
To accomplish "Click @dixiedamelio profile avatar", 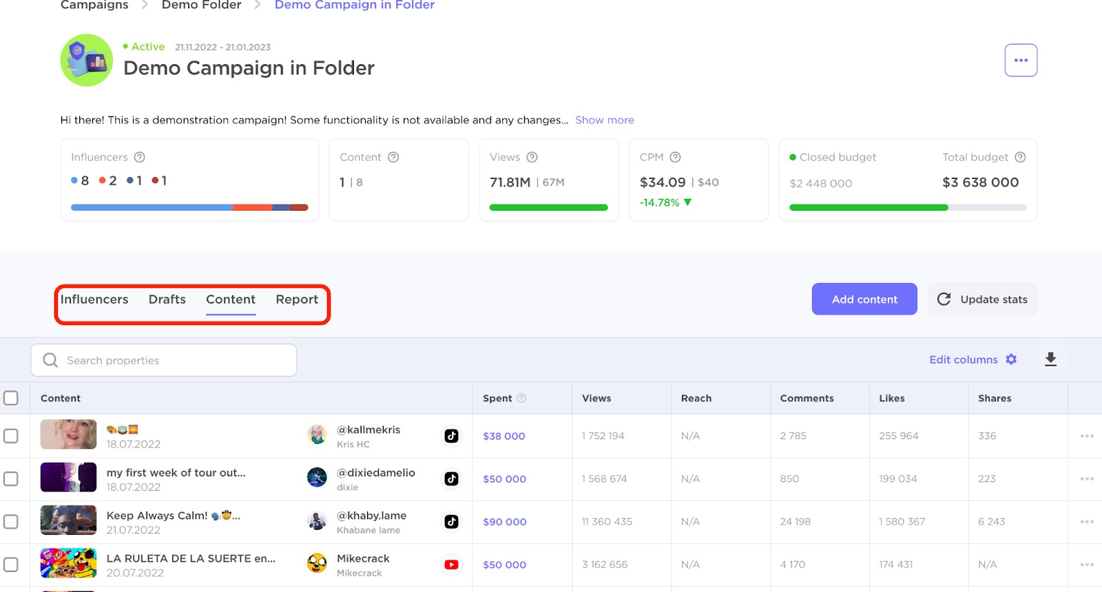I will click(317, 477).
